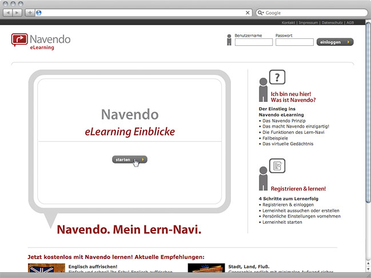Open 'Das macht Navendo einzigartig!' entry
Screen dimensions: 371x278
[296, 126]
